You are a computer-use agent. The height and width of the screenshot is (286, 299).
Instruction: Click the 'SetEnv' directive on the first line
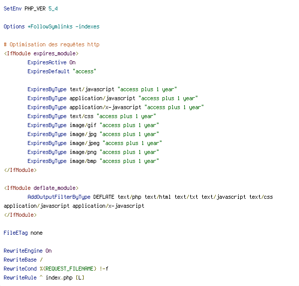pos(12,8)
